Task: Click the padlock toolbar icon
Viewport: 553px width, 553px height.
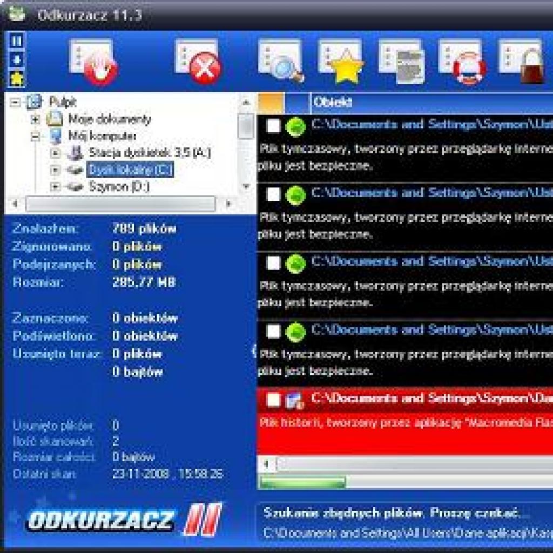Action: pos(522,62)
